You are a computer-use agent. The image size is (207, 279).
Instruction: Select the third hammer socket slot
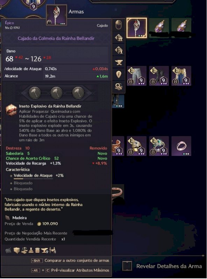point(78,93)
